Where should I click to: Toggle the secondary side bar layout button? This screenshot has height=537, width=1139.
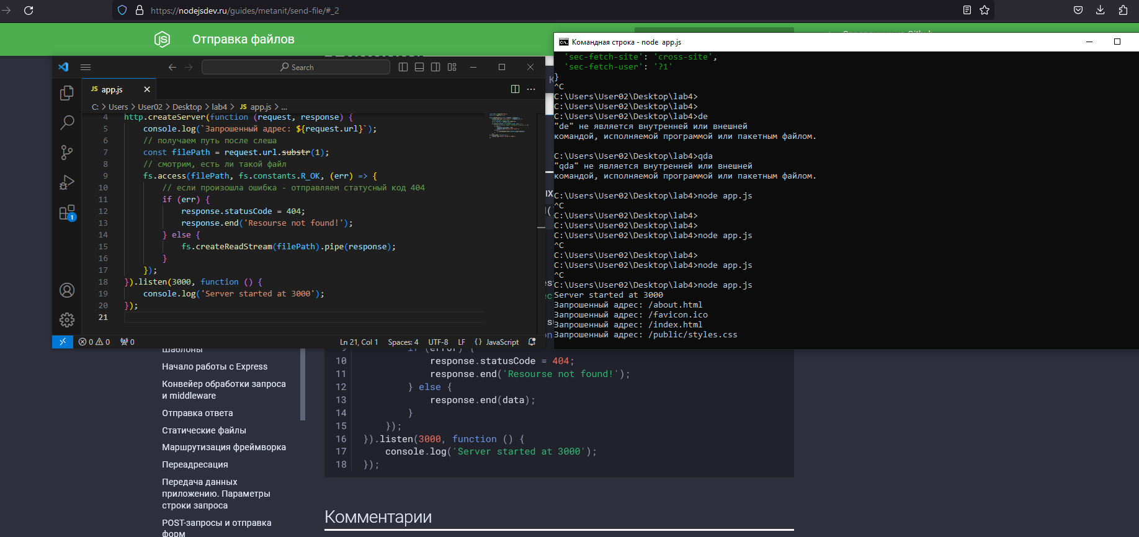pyautogui.click(x=435, y=67)
